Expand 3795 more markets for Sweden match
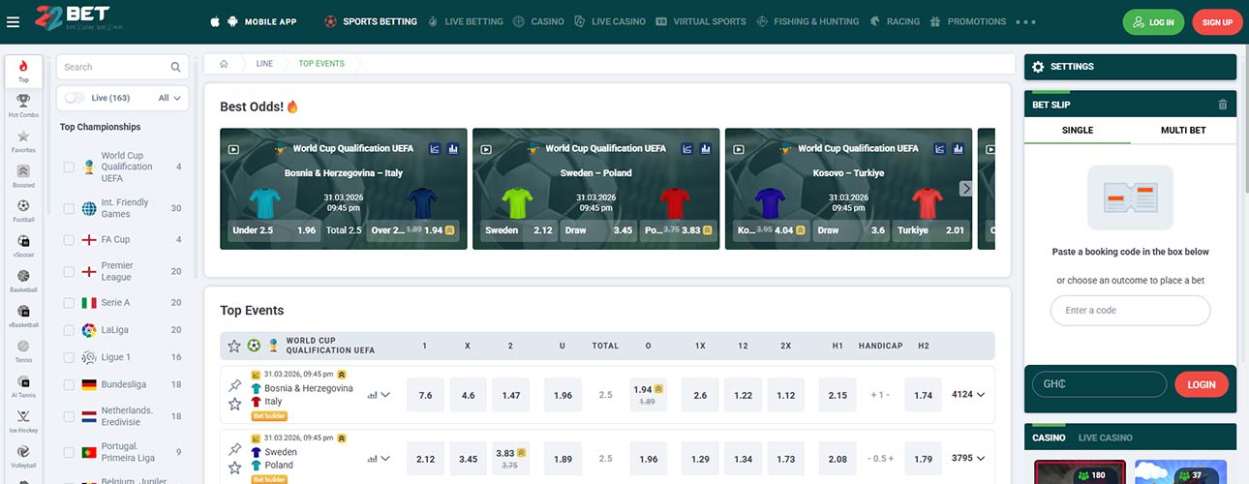The image size is (1249, 484). [x=969, y=458]
